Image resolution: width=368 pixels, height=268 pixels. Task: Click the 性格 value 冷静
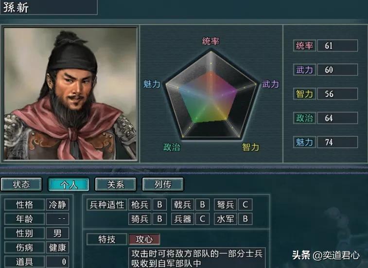[57, 204]
